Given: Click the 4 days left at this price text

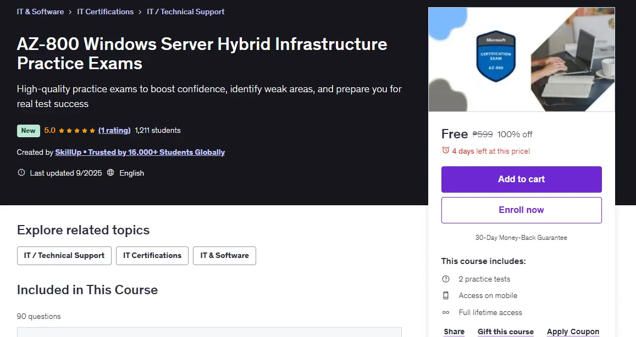Looking at the screenshot, I should pos(491,151).
